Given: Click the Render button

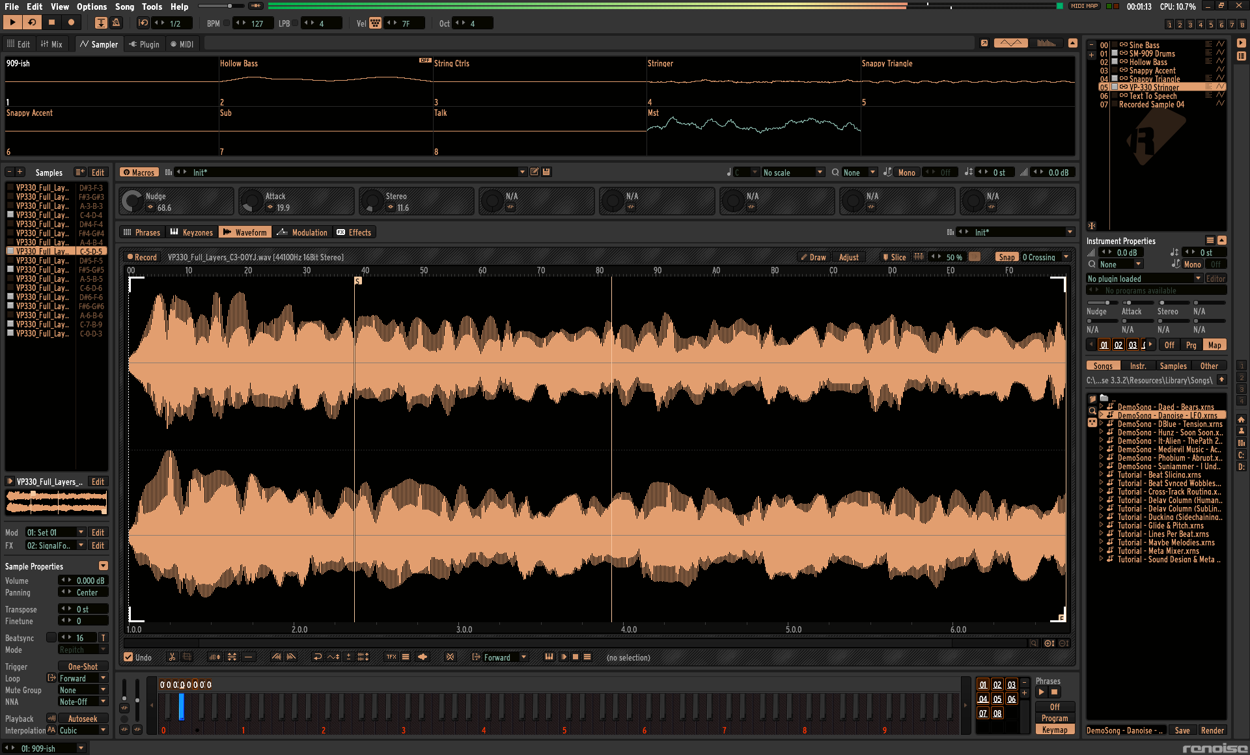Looking at the screenshot, I should pos(1212,730).
